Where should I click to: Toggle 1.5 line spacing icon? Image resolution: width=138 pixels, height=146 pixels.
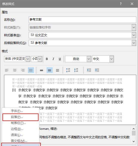[x=49, y=70]
